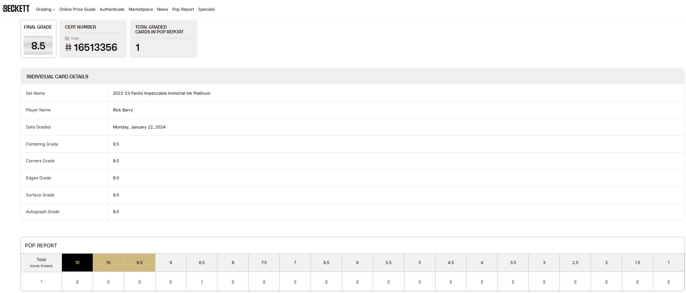
Task: Open the Pop Report navigation link
Action: [x=183, y=9]
